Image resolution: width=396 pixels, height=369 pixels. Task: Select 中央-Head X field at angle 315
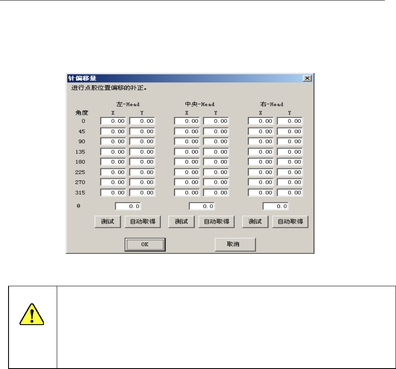click(x=187, y=192)
